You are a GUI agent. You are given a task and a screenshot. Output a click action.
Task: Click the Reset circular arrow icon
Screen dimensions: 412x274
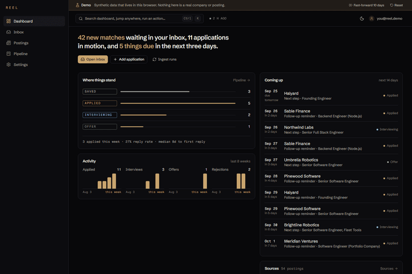(391, 5)
